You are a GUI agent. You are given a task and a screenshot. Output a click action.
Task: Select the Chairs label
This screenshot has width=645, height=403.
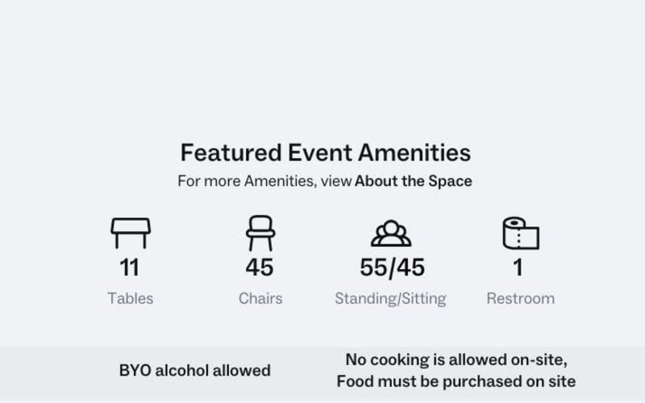260,298
